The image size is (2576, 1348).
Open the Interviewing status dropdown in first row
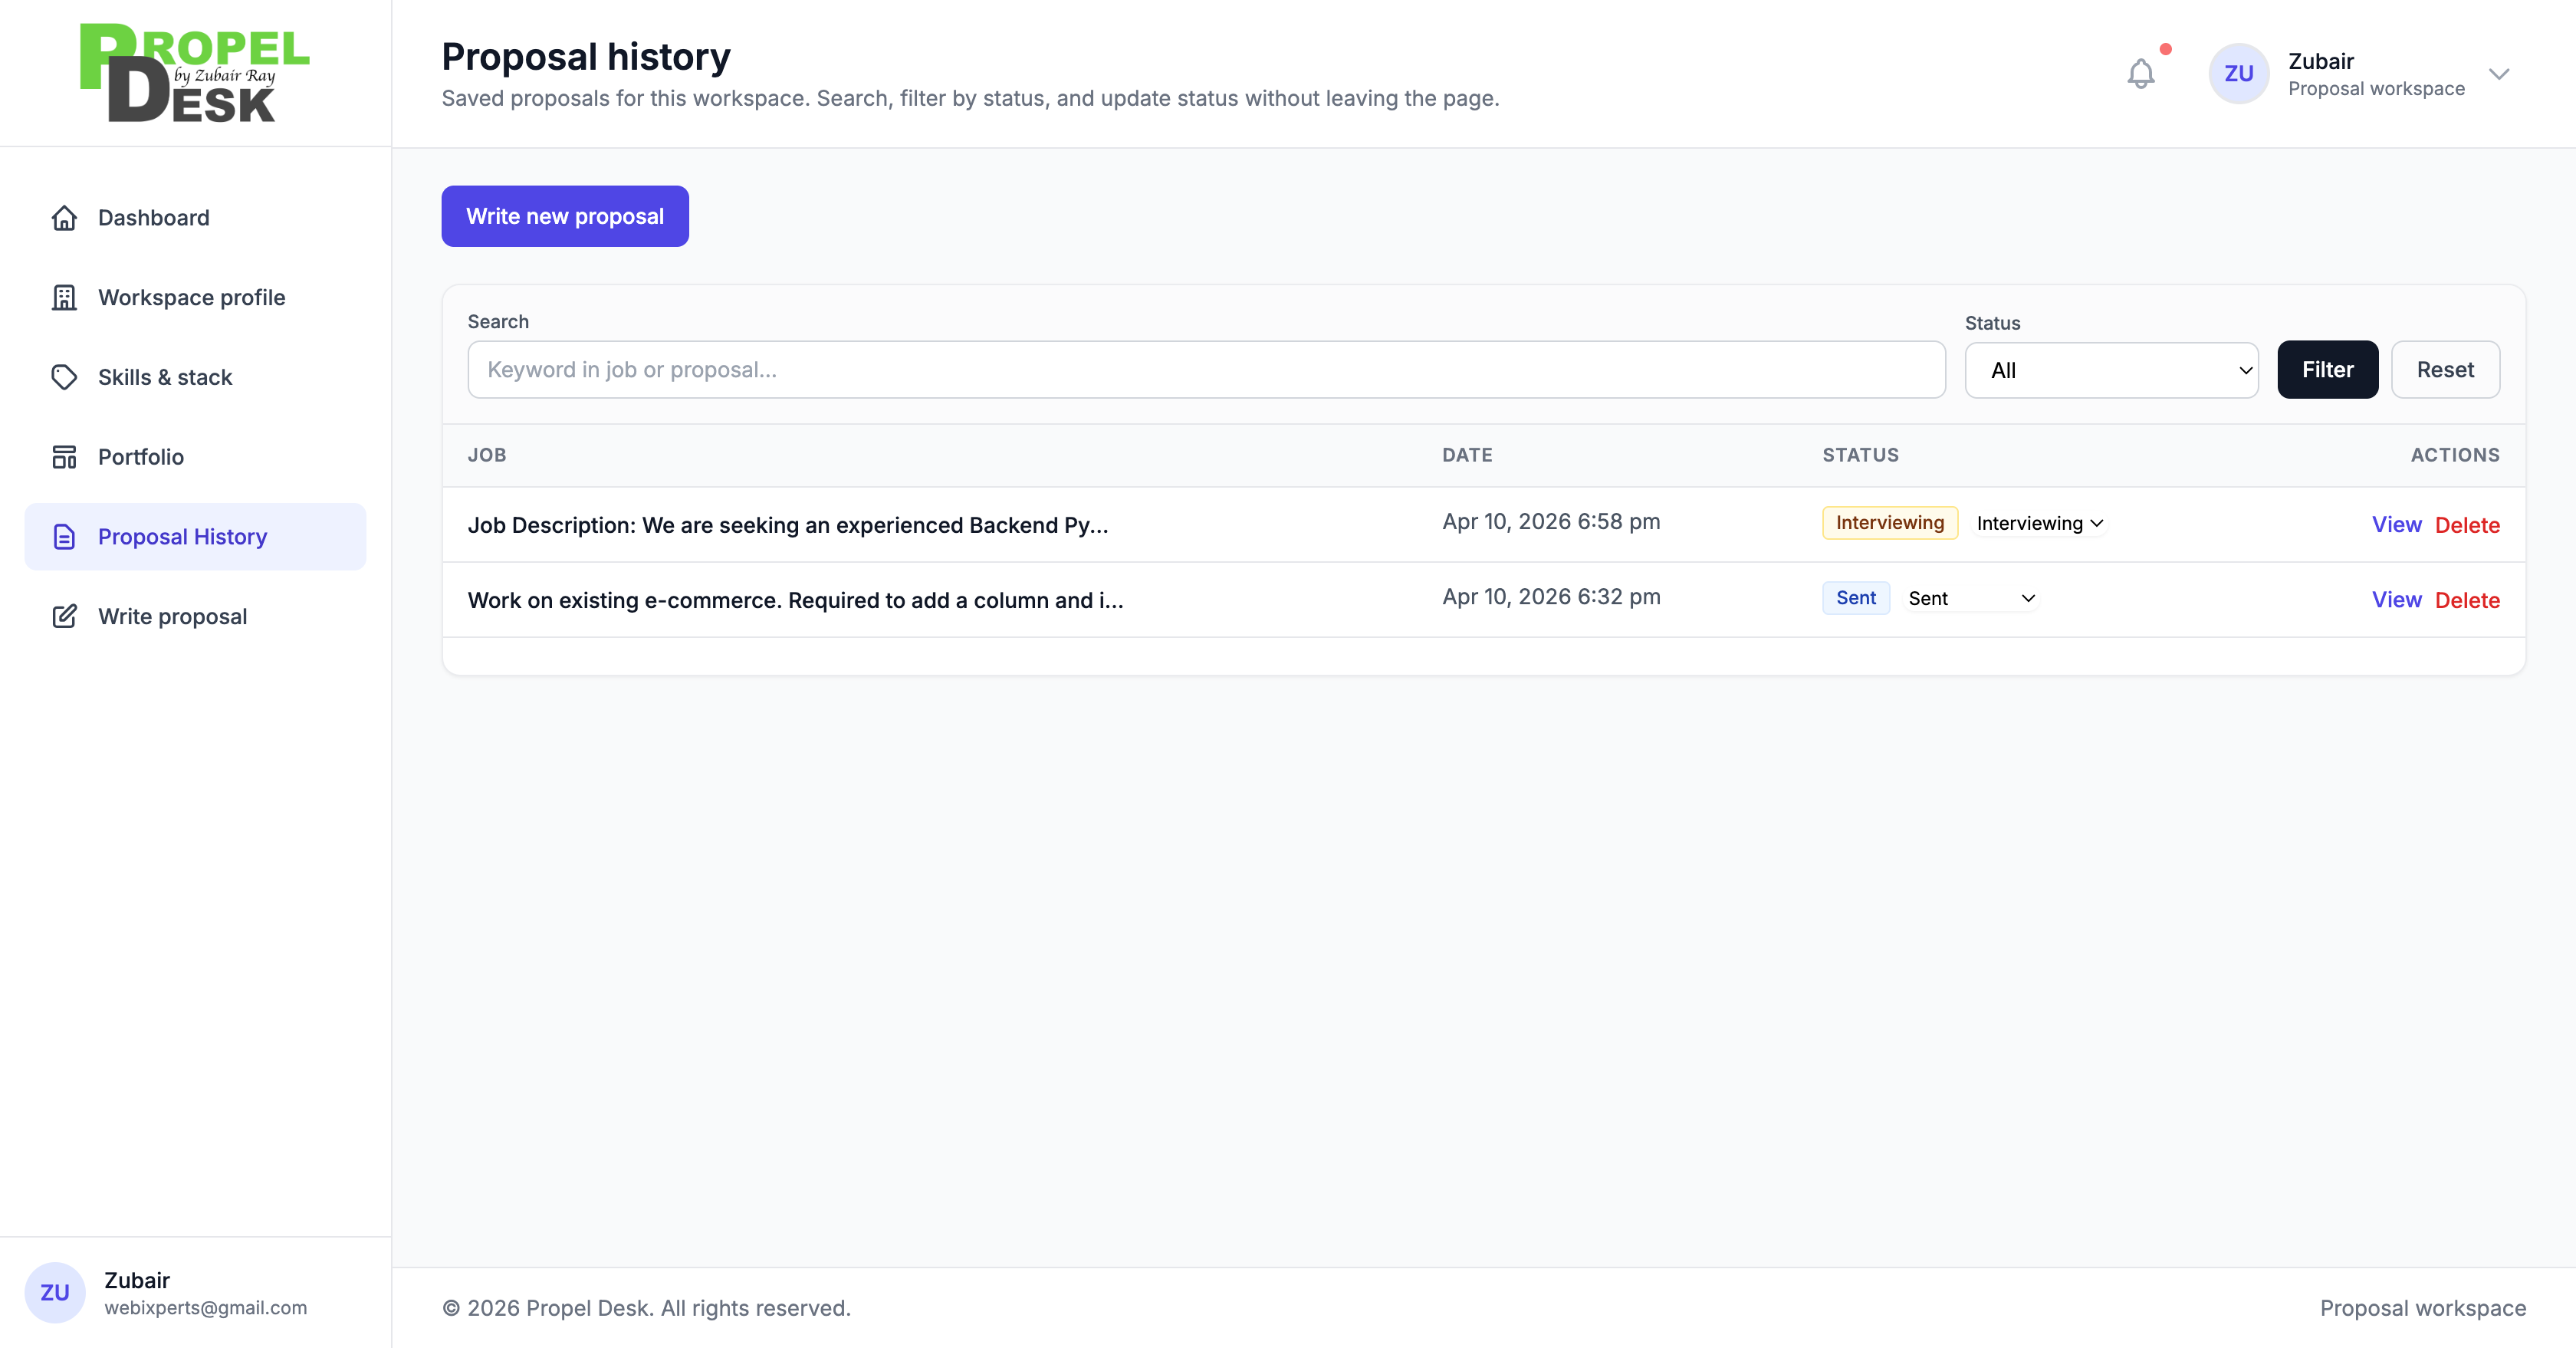pos(2040,523)
